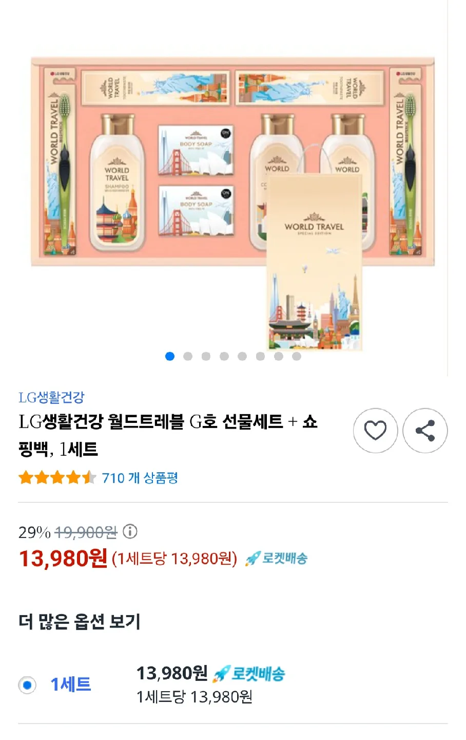Viewport: 466px width, 740px height.
Task: Jump to the fourth image carousel dot
Action: click(x=224, y=356)
